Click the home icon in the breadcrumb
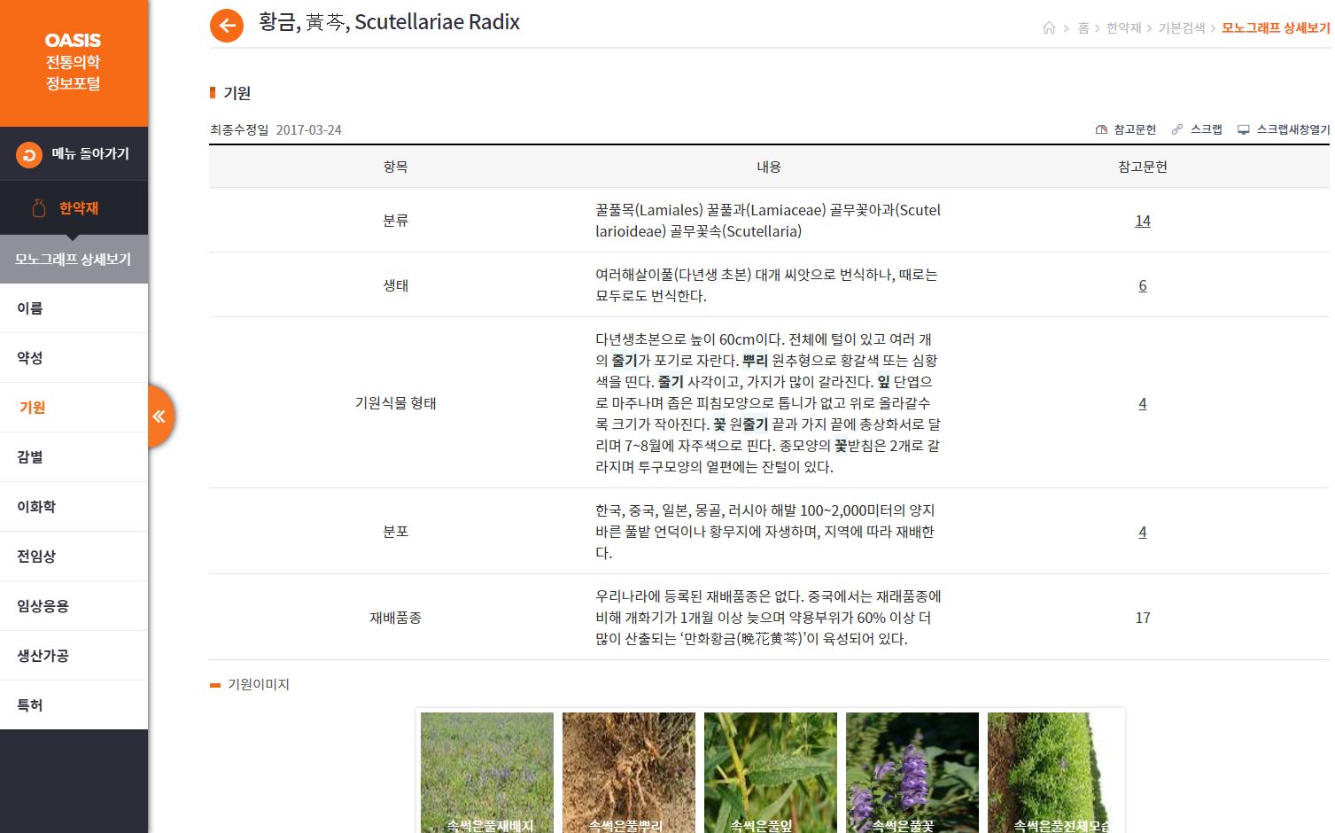This screenshot has width=1335, height=833. (x=1049, y=28)
